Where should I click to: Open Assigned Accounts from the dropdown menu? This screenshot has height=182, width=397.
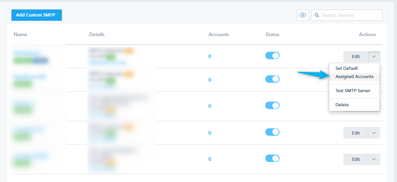pyautogui.click(x=354, y=76)
